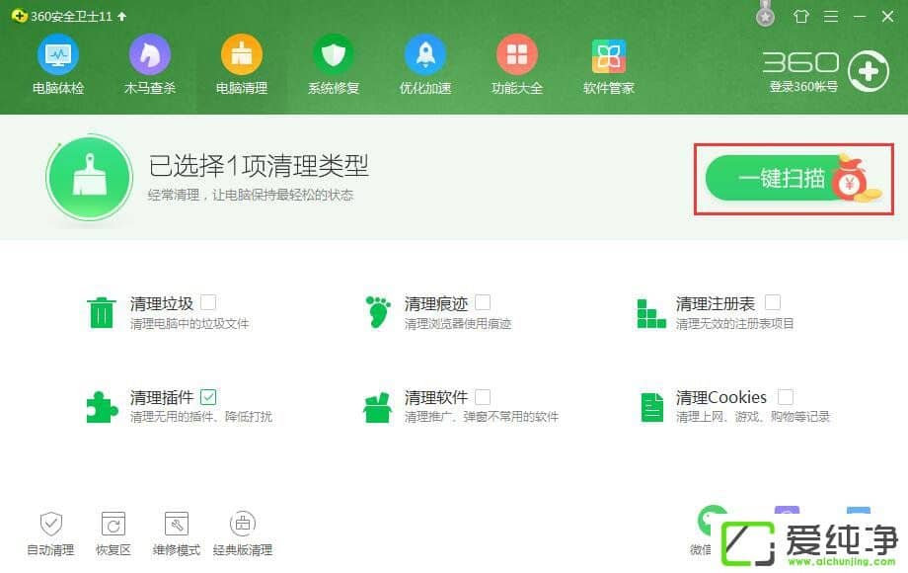Click the 360 login plus icon
Image resolution: width=908 pixels, height=573 pixels.
pos(869,71)
